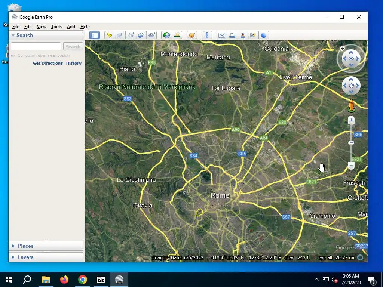The image size is (383, 287).
Task: Move left with the hand joystick arrow
Action: point(345,86)
